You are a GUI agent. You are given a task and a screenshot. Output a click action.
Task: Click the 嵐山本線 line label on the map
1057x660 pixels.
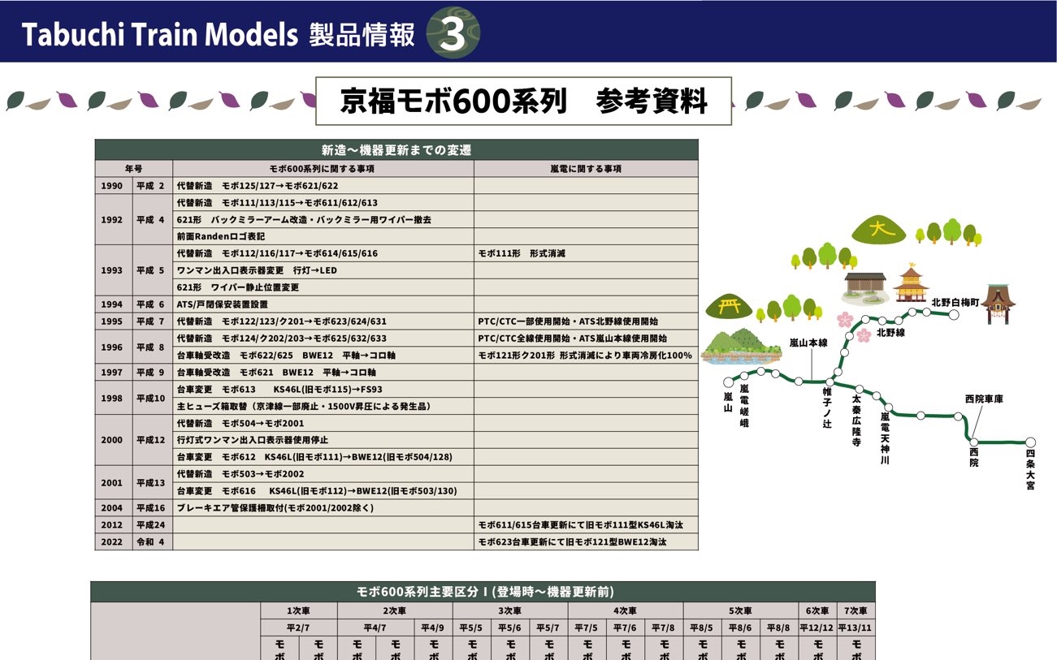point(808,343)
